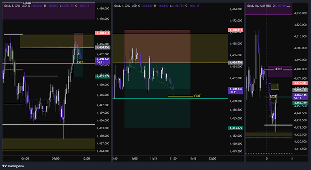The image size is (311, 170).
Task: Click the 11:15 time axis label
Action: (154, 158)
